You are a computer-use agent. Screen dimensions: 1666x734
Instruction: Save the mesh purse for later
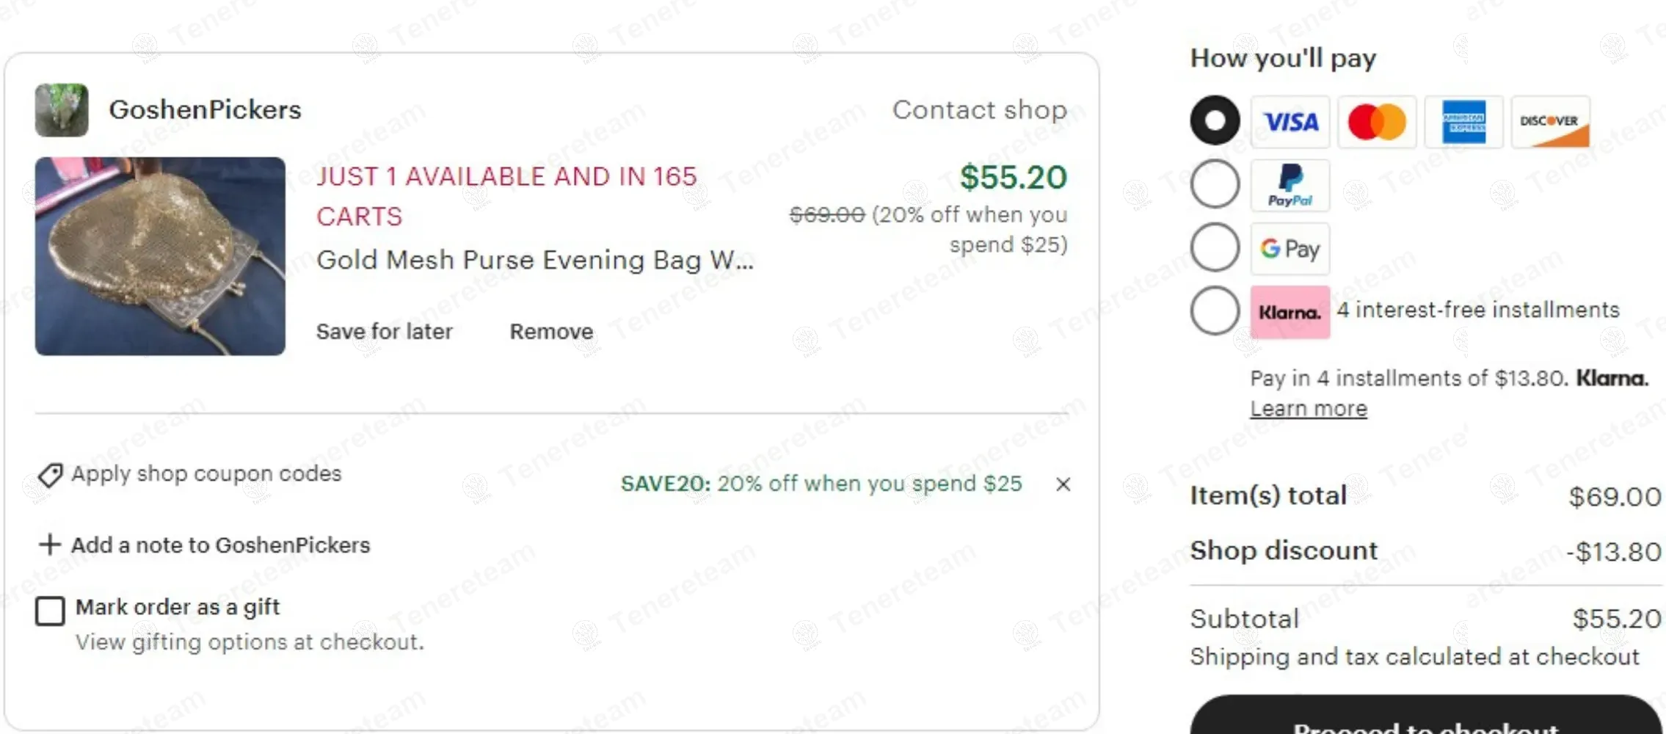[385, 332]
